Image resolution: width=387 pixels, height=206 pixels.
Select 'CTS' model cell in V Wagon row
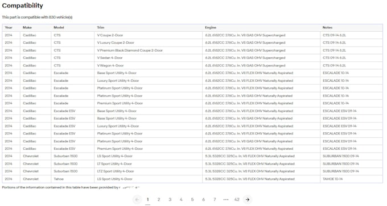73,65
